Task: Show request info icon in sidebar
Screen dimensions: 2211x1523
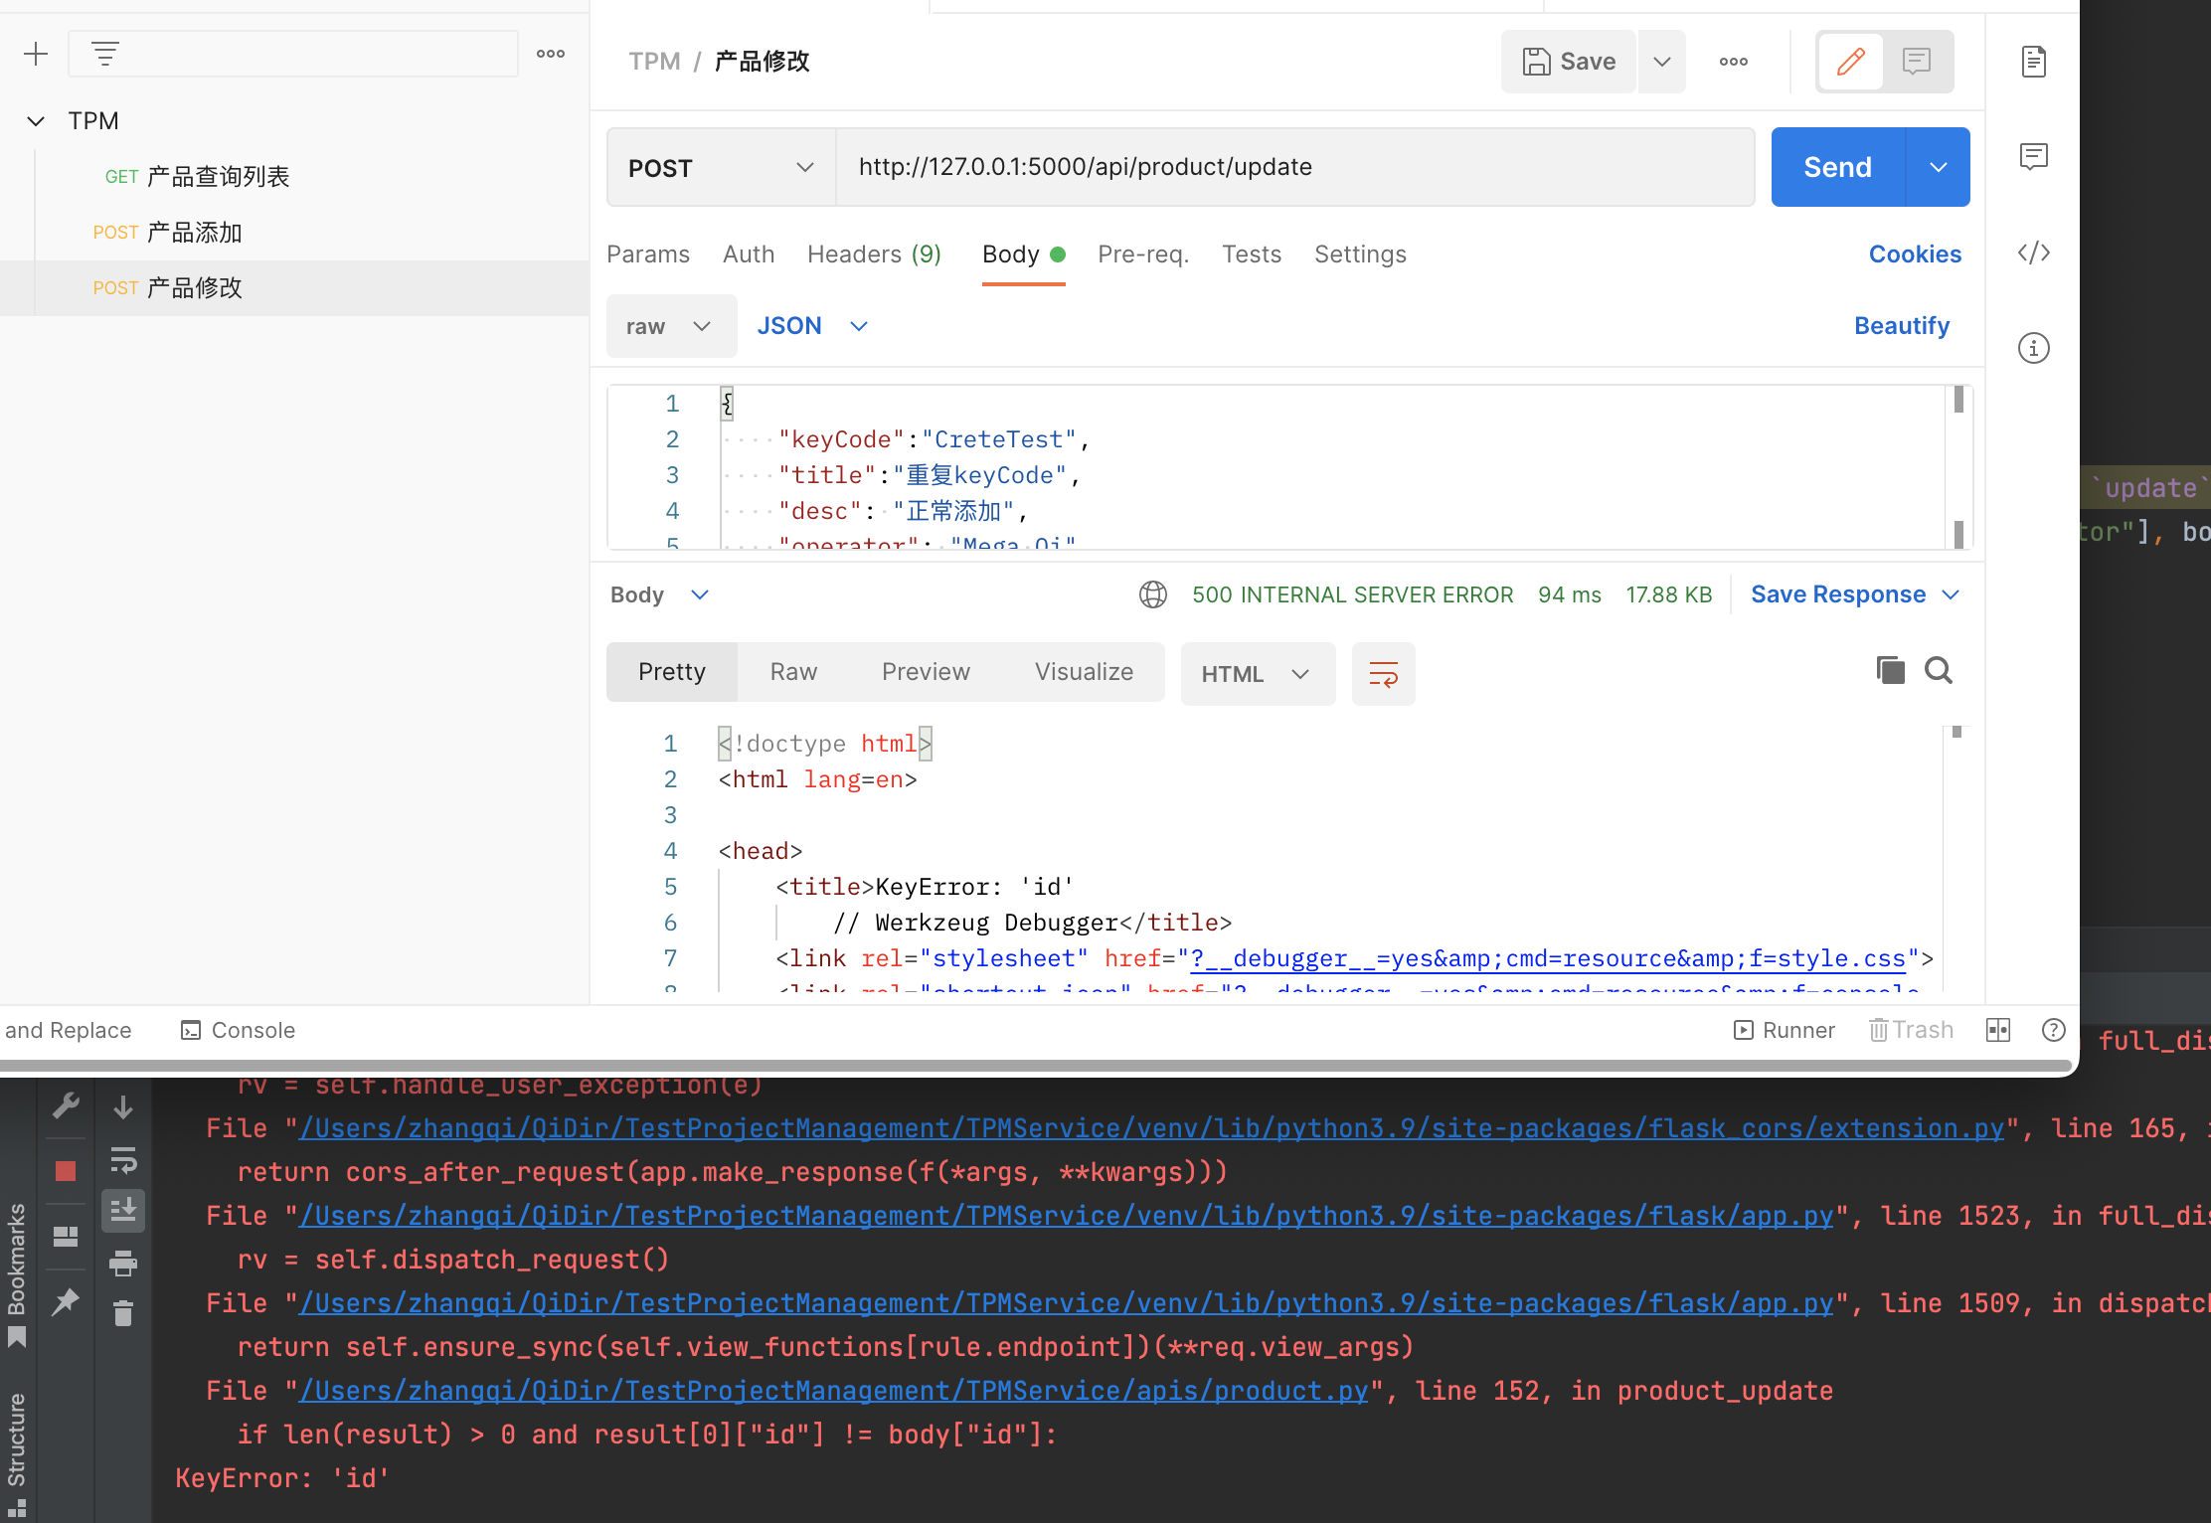Action: click(x=2033, y=348)
